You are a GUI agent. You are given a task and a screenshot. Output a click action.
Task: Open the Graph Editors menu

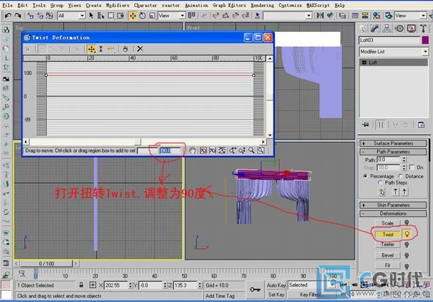(x=229, y=5)
